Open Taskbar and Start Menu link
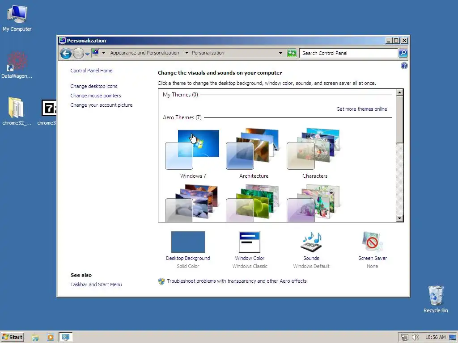Screen dimensions: 458x343 96,284
